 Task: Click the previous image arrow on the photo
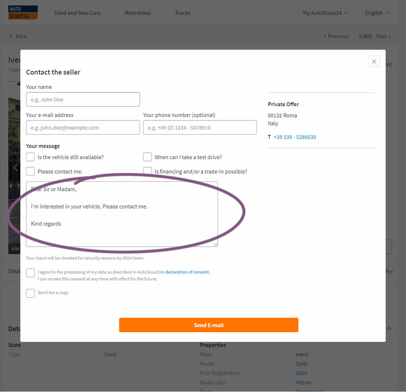click(15, 168)
